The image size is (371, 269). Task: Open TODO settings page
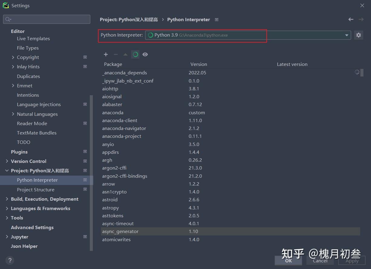click(24, 142)
